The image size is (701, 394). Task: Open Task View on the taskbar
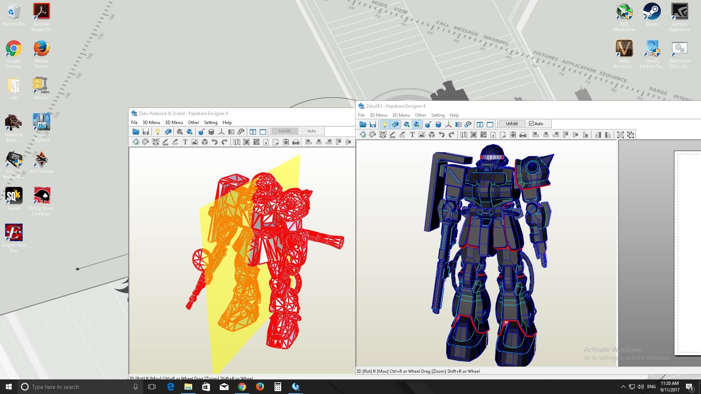152,387
